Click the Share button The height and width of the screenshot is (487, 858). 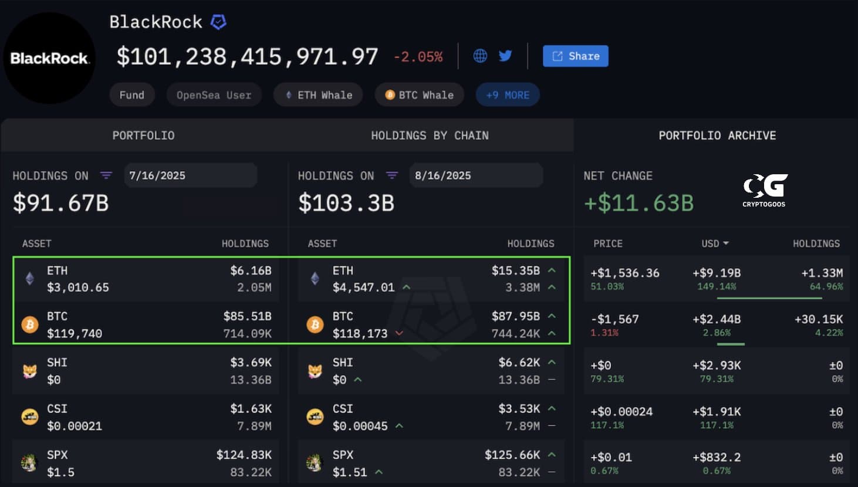pyautogui.click(x=575, y=56)
